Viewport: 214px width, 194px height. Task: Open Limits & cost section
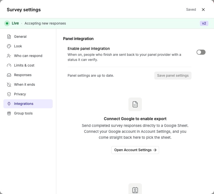pos(28,65)
